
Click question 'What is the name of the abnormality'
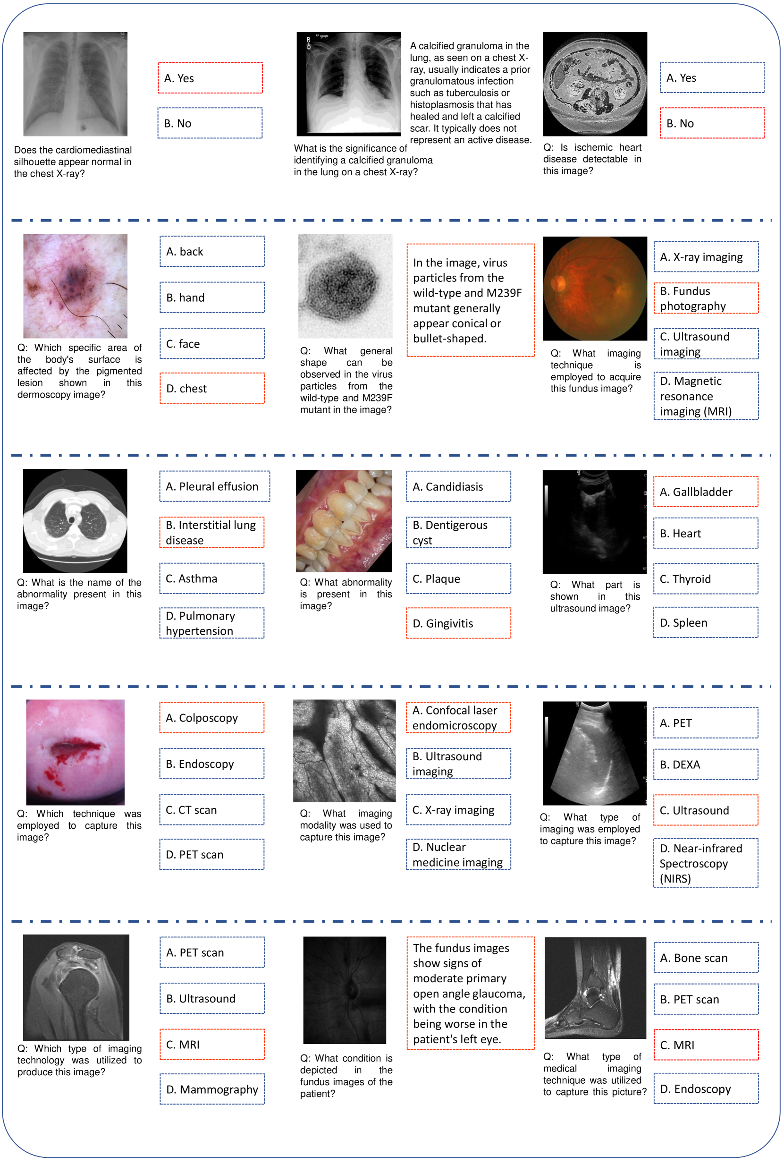click(x=79, y=594)
